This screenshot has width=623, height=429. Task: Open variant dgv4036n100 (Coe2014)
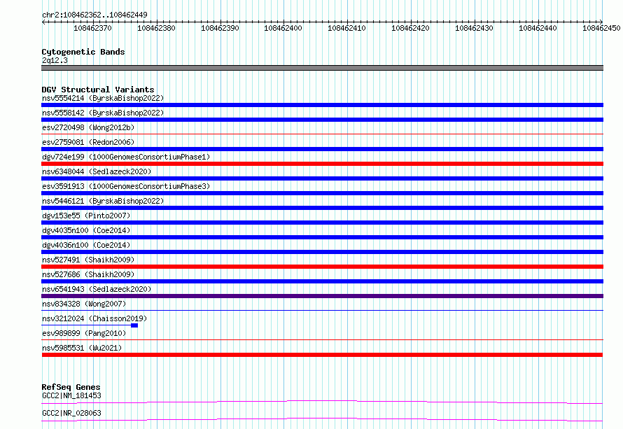[x=86, y=245]
